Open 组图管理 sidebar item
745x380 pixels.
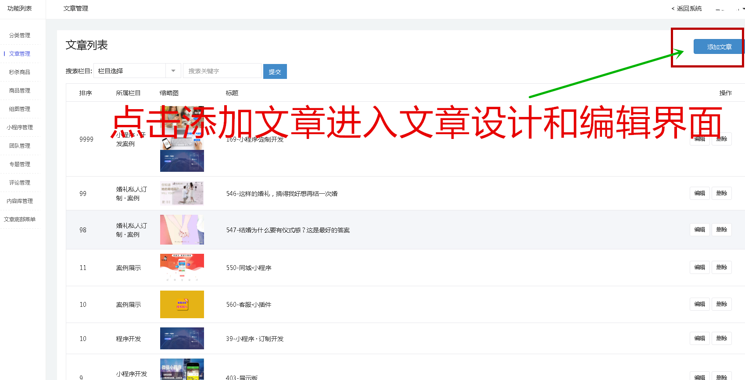coord(20,109)
